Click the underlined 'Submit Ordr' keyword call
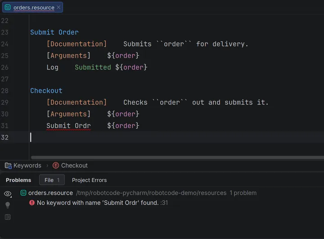Image resolution: width=324 pixels, height=239 pixels. tap(68, 126)
